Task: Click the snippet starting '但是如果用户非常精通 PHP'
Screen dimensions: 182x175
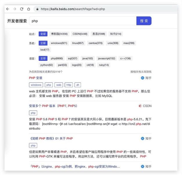Action: [x=90, y=154]
